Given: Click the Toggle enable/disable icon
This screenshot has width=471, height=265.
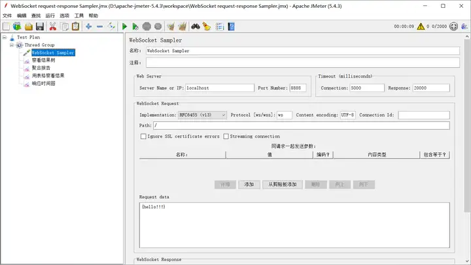Looking at the screenshot, I should pyautogui.click(x=111, y=27).
